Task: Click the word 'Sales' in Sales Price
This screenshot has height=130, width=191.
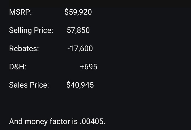Action: point(18,85)
